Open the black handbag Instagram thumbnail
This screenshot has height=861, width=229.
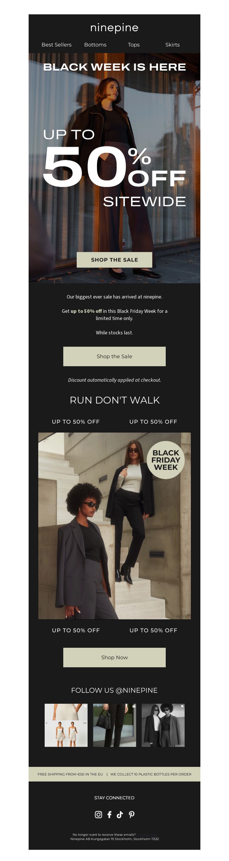(x=114, y=725)
